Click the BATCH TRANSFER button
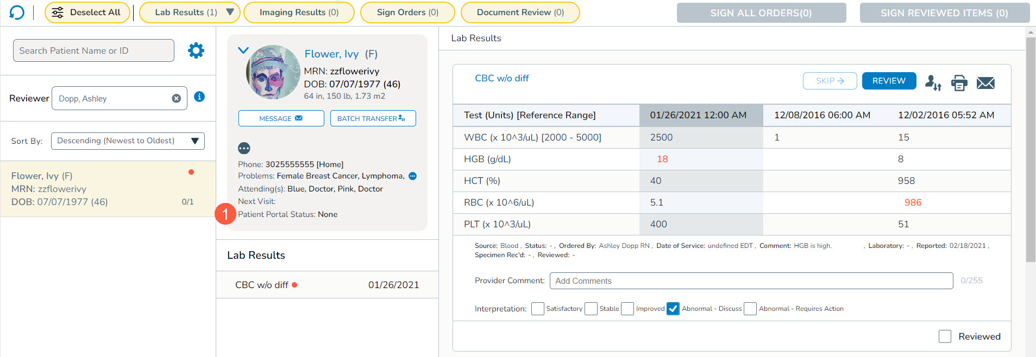Viewport: 1036px width, 357px height. point(373,118)
